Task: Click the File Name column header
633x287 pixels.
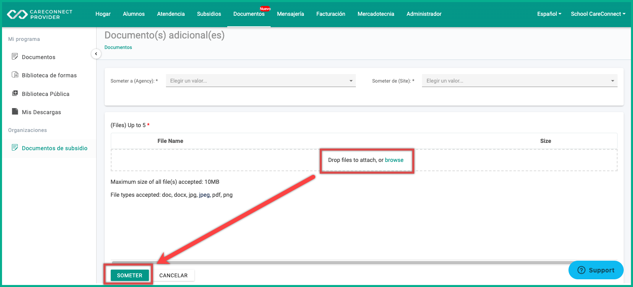Action: [x=170, y=141]
